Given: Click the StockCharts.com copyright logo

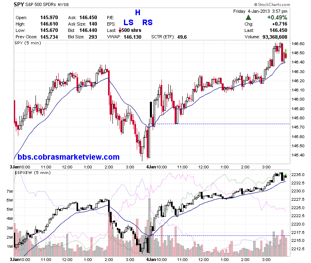Looking at the screenshot, I should pyautogui.click(x=272, y=4).
